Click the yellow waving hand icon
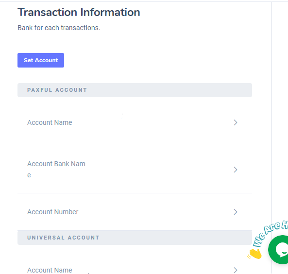 coord(255,254)
